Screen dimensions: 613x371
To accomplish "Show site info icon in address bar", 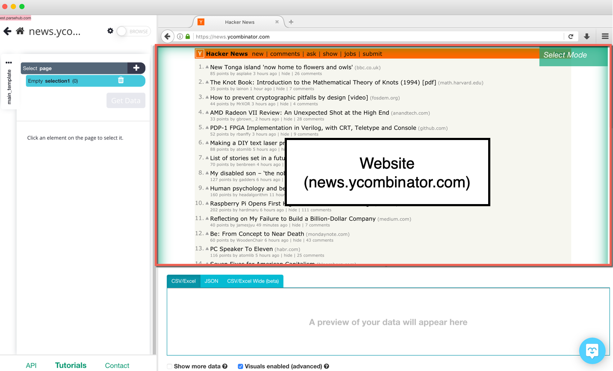I will click(x=180, y=36).
